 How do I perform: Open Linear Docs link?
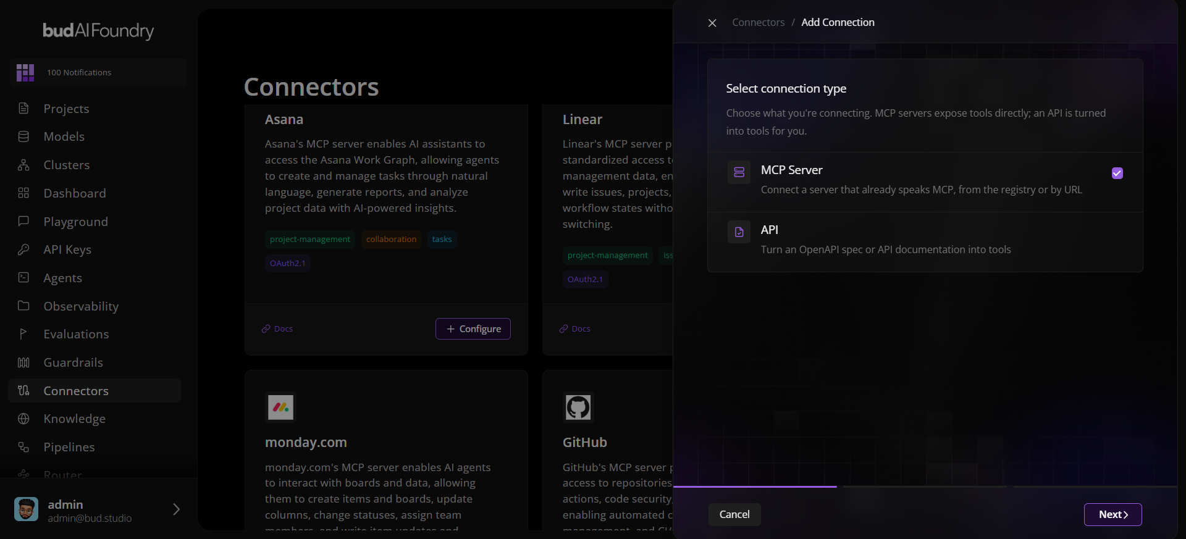(575, 328)
